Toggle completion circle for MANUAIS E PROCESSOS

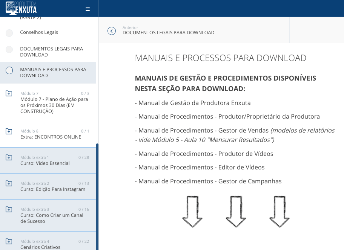pyautogui.click(x=9, y=70)
